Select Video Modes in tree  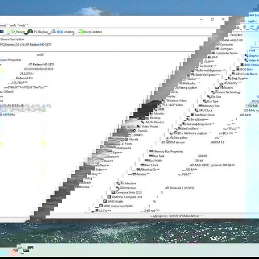click(x=148, y=126)
